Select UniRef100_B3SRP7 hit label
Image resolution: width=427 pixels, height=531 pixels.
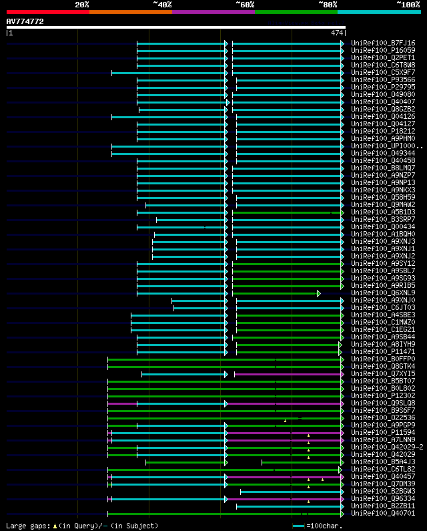click(383, 220)
